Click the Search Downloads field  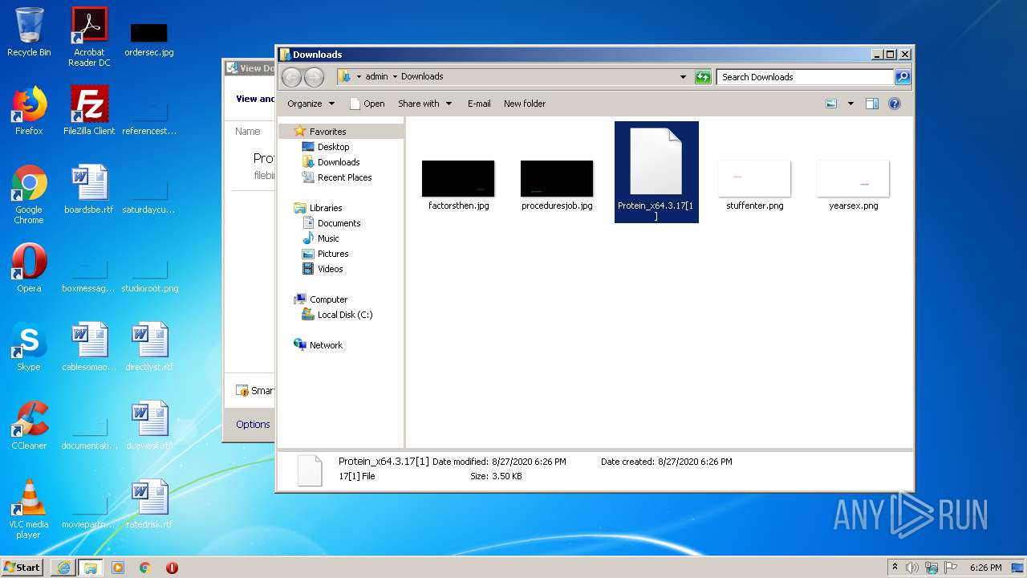tap(805, 77)
